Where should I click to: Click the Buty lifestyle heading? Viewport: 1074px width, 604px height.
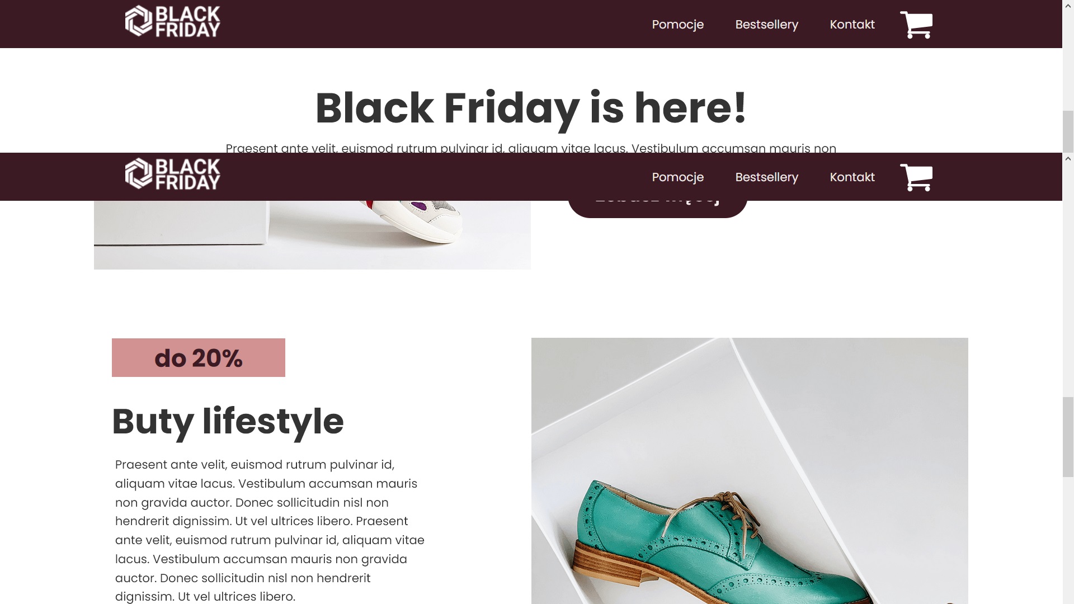point(228,422)
